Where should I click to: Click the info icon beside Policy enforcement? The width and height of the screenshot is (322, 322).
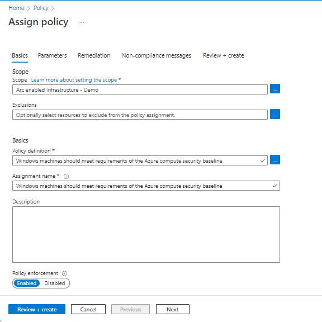(x=64, y=273)
